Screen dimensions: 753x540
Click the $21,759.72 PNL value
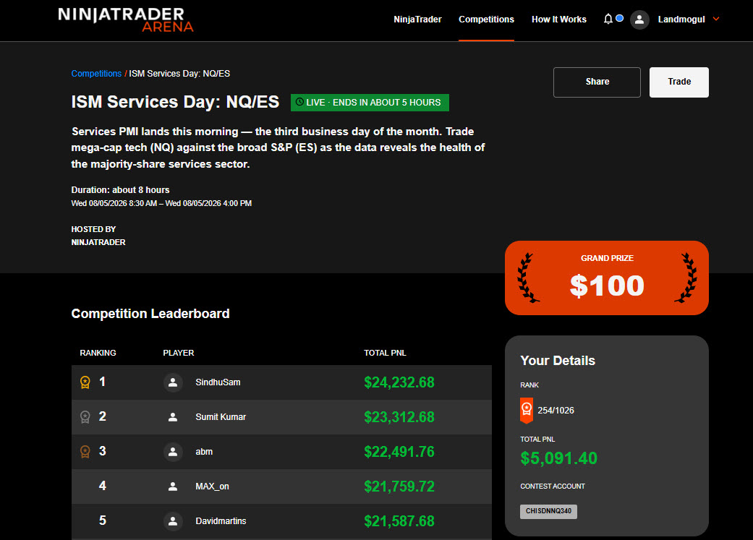(x=399, y=487)
